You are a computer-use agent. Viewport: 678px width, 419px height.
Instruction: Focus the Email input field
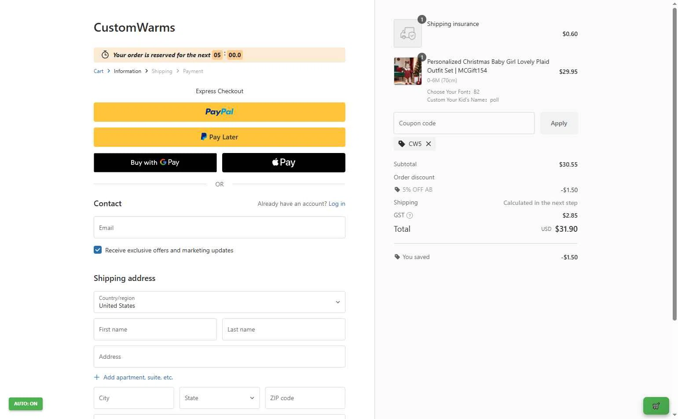[x=220, y=227]
